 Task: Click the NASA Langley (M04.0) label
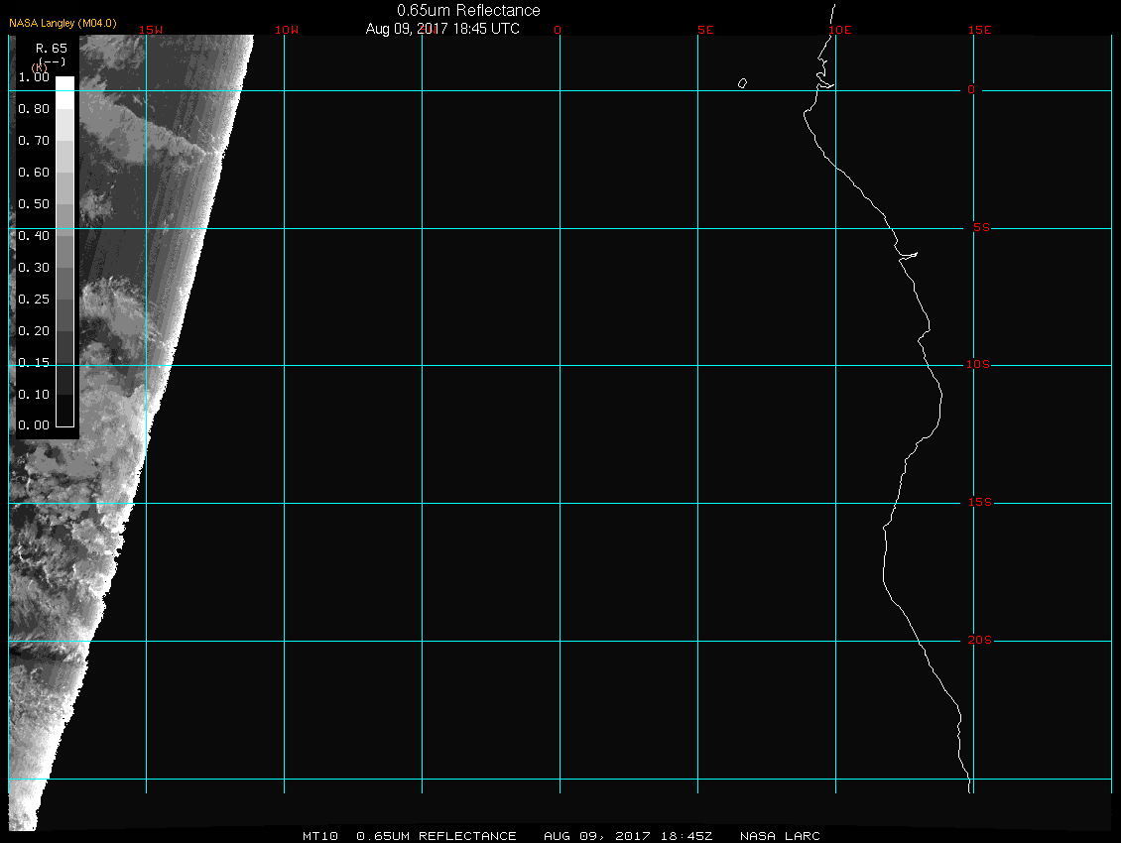[62, 23]
